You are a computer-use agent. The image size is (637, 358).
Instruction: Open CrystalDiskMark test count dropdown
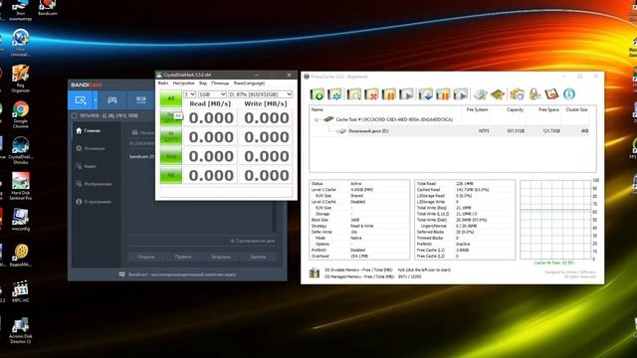(x=190, y=94)
